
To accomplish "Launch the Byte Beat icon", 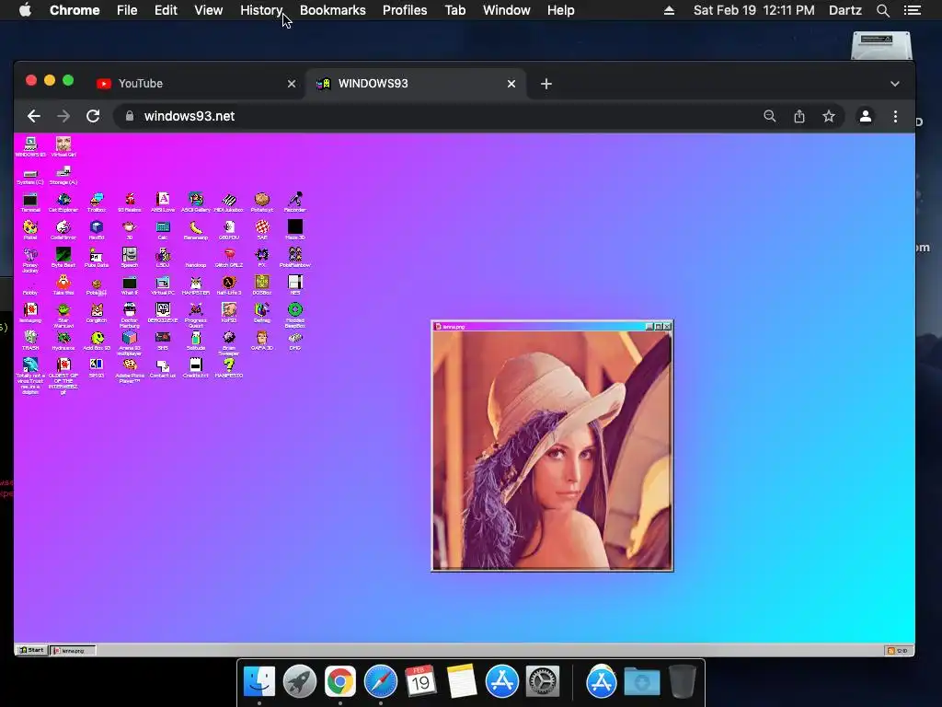I will coord(63,258).
